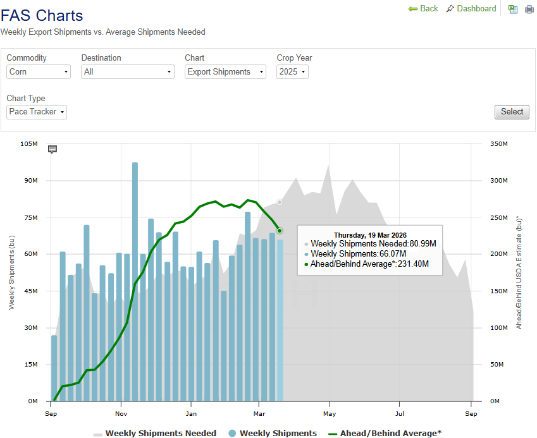537x438 pixels.
Task: Click the green back arrow icon
Action: 413,9
